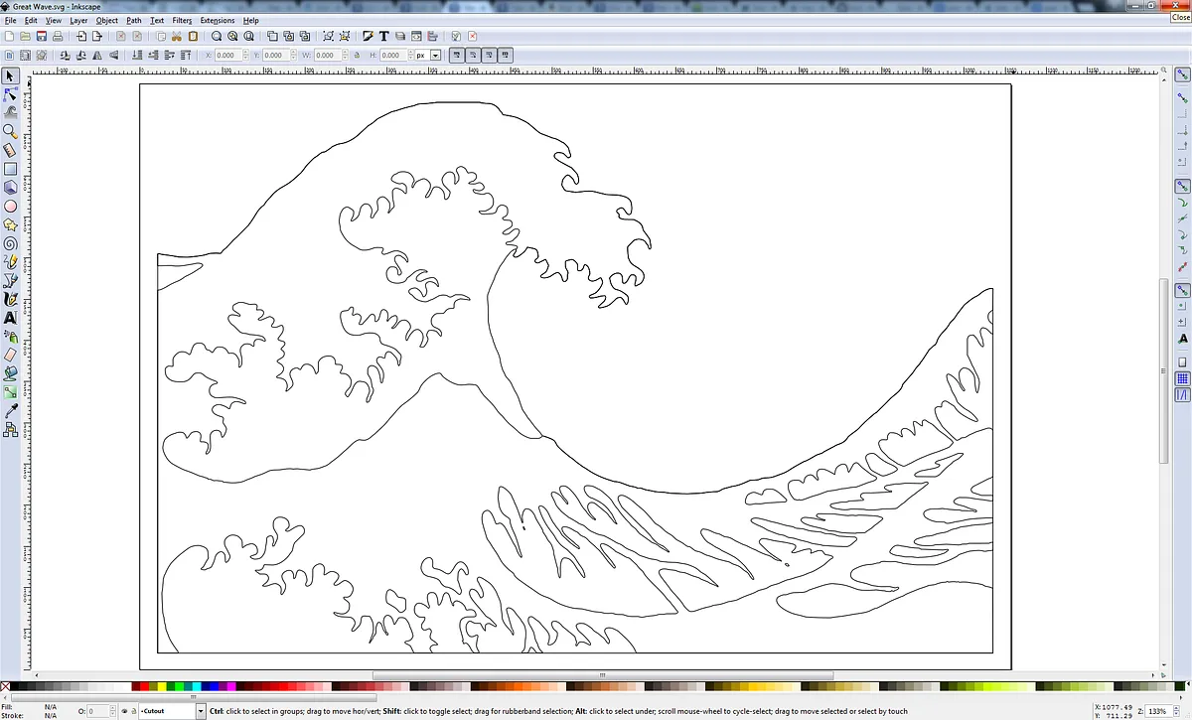Viewport: 1192px width, 720px height.
Task: Click the Print document icon
Action: coord(58,37)
